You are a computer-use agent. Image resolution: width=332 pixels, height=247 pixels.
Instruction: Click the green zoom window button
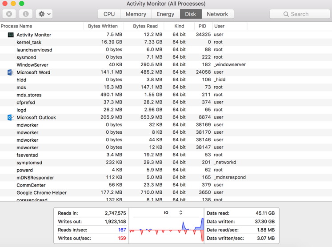coord(21,4)
